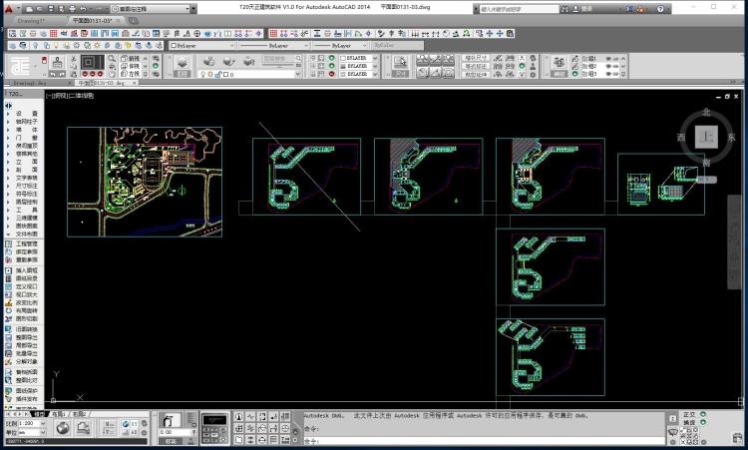Click the red grid icon in first toolbar row
Viewport: 748px width, 450px height.
click(x=54, y=33)
